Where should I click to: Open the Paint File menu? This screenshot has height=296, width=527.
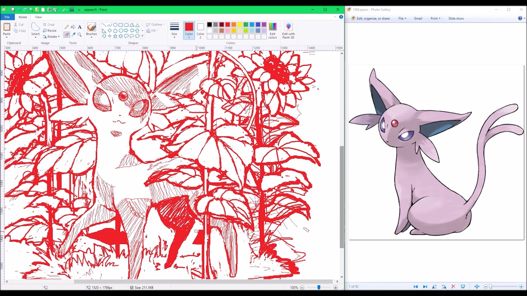coord(7,17)
